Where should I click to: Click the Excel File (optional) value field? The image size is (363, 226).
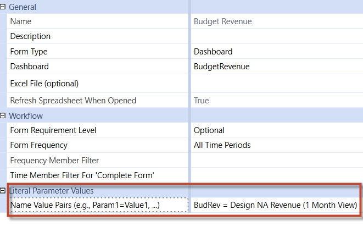(275, 84)
